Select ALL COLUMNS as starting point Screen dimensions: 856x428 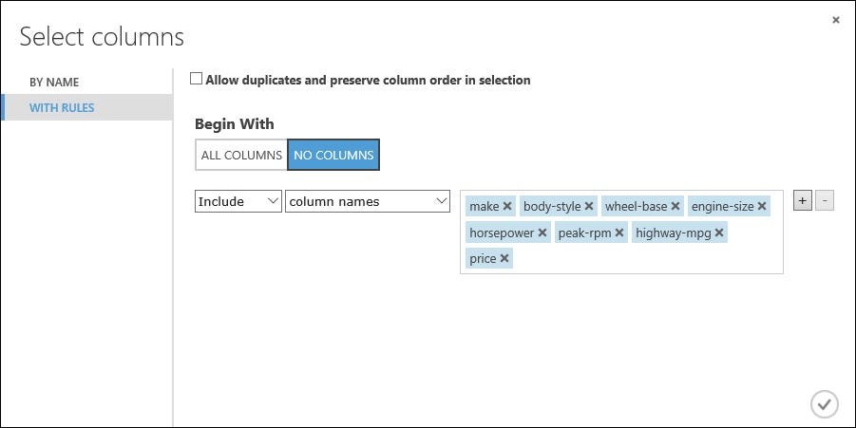tap(241, 155)
